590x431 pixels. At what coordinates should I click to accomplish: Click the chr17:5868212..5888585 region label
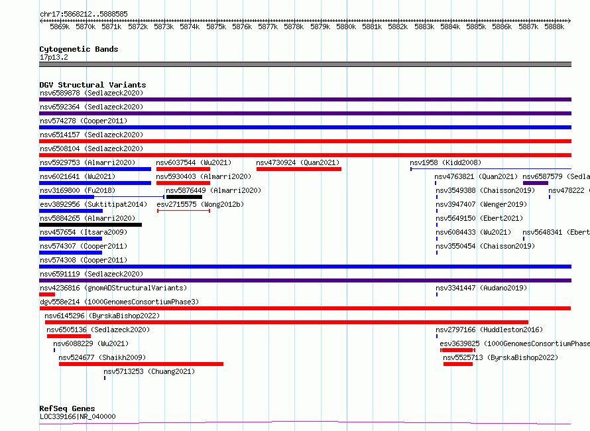tap(84, 14)
